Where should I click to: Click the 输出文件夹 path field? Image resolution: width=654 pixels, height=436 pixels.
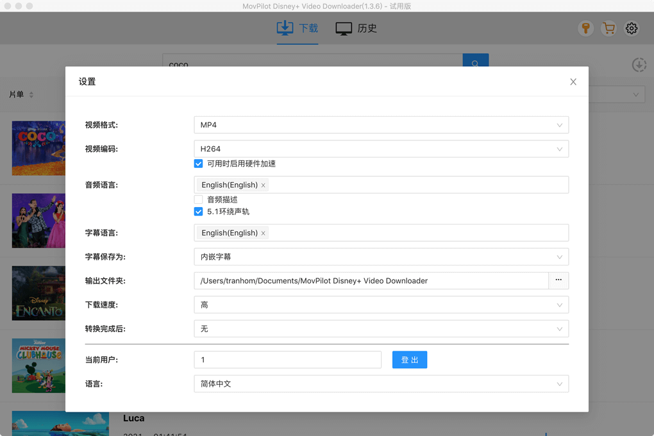pos(371,280)
